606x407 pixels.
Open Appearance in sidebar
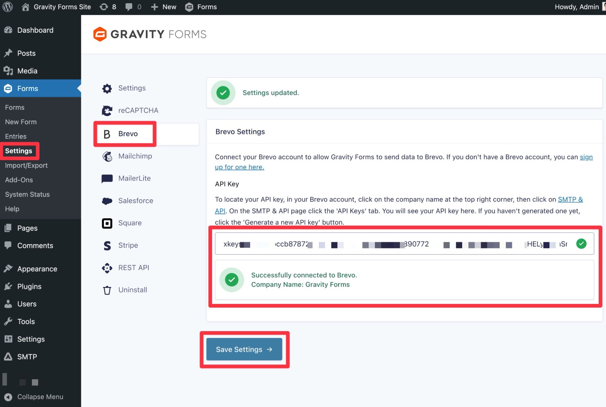click(40, 269)
